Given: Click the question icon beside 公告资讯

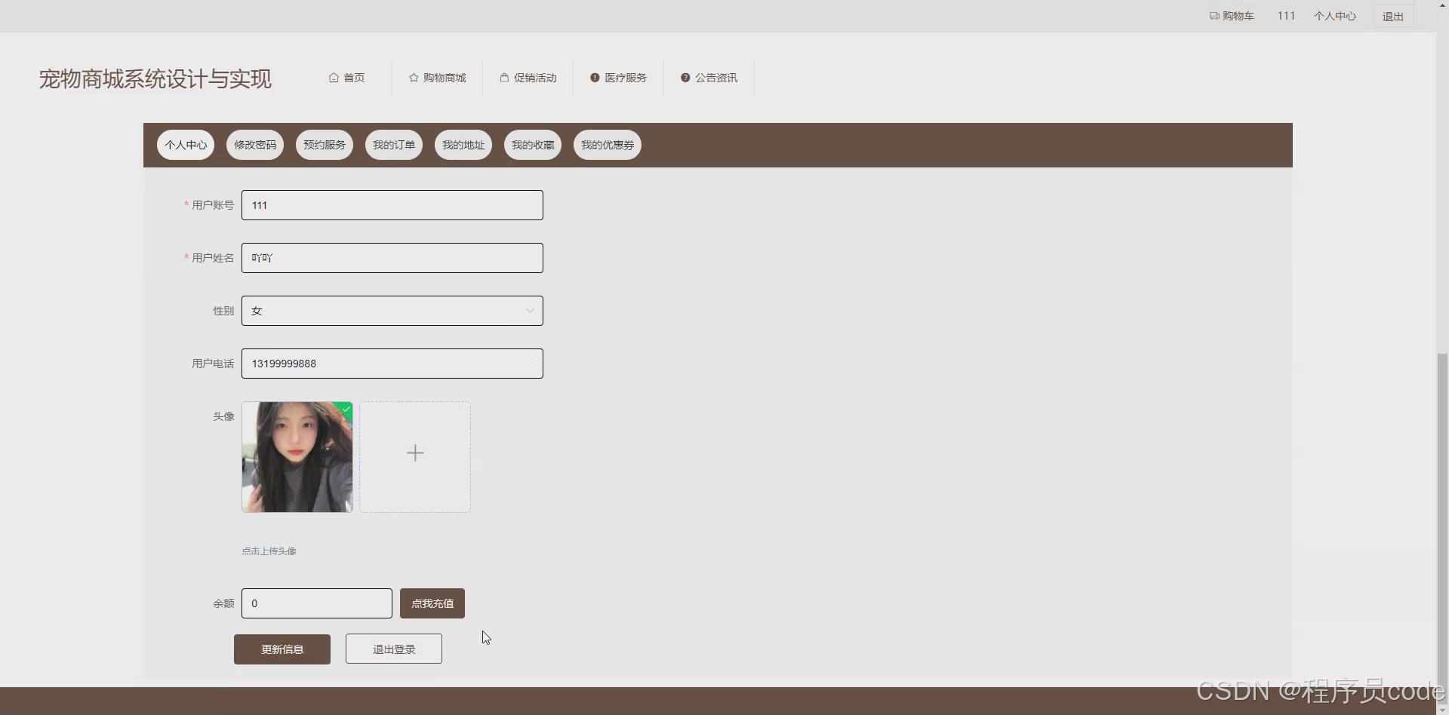Looking at the screenshot, I should (x=685, y=78).
